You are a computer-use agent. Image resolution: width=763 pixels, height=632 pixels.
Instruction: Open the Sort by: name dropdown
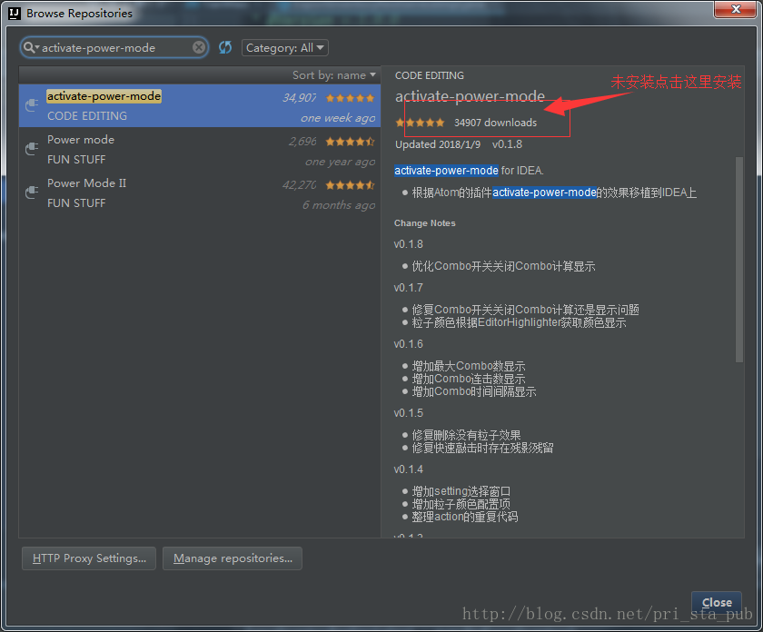334,75
